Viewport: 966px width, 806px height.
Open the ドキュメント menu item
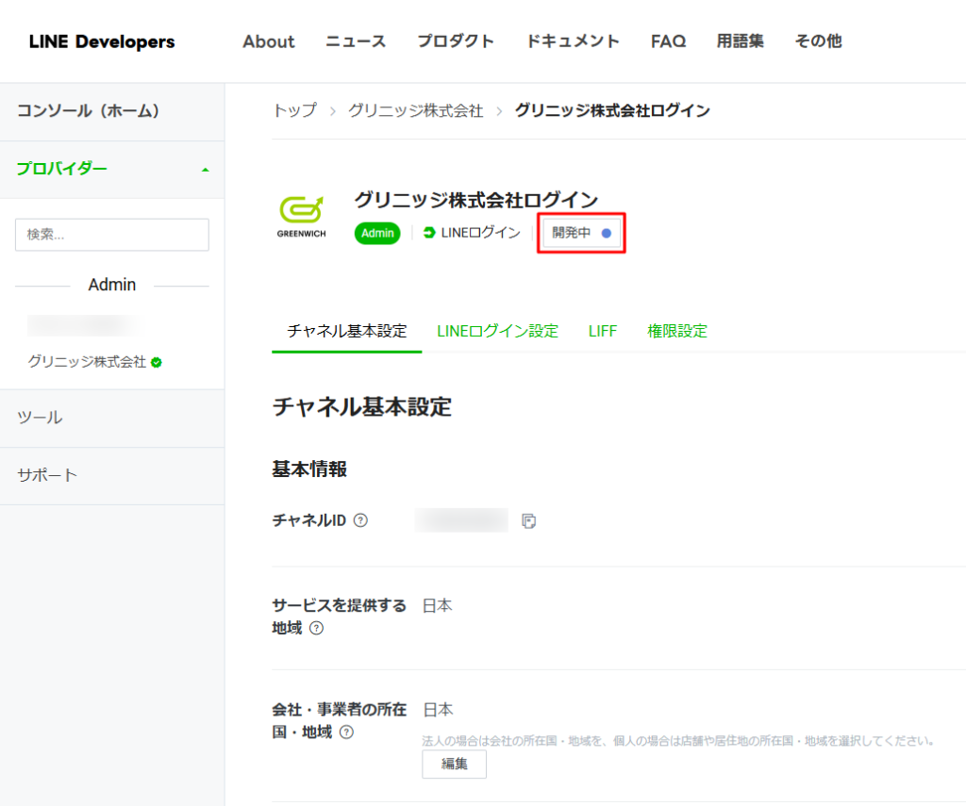pyautogui.click(x=573, y=41)
